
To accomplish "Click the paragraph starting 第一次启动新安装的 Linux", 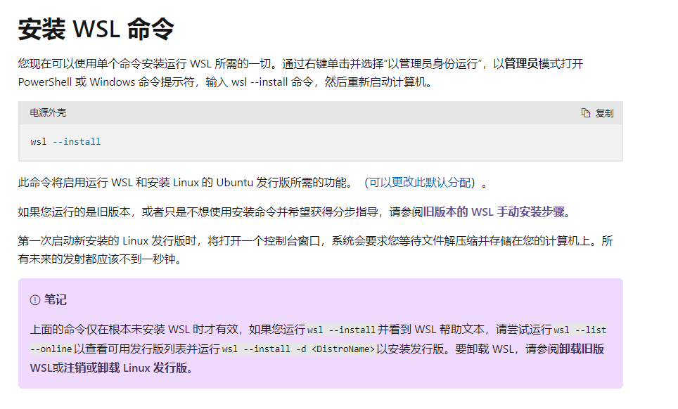I will pos(315,250).
